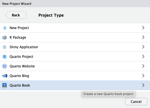The image size is (150, 108).
Task: Click the New Project Wizard title bar
Action: [75, 4]
